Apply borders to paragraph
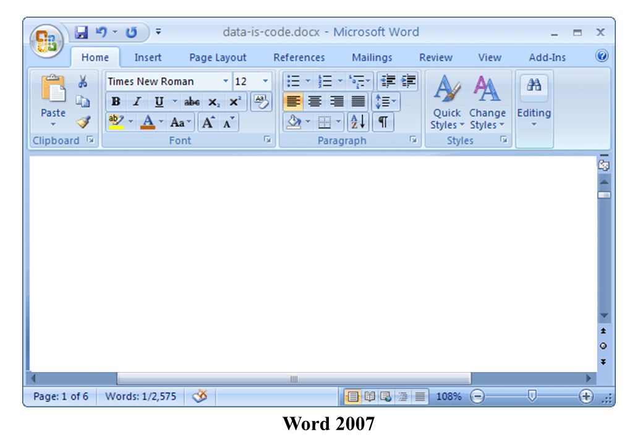The height and width of the screenshot is (445, 643). pyautogui.click(x=325, y=122)
